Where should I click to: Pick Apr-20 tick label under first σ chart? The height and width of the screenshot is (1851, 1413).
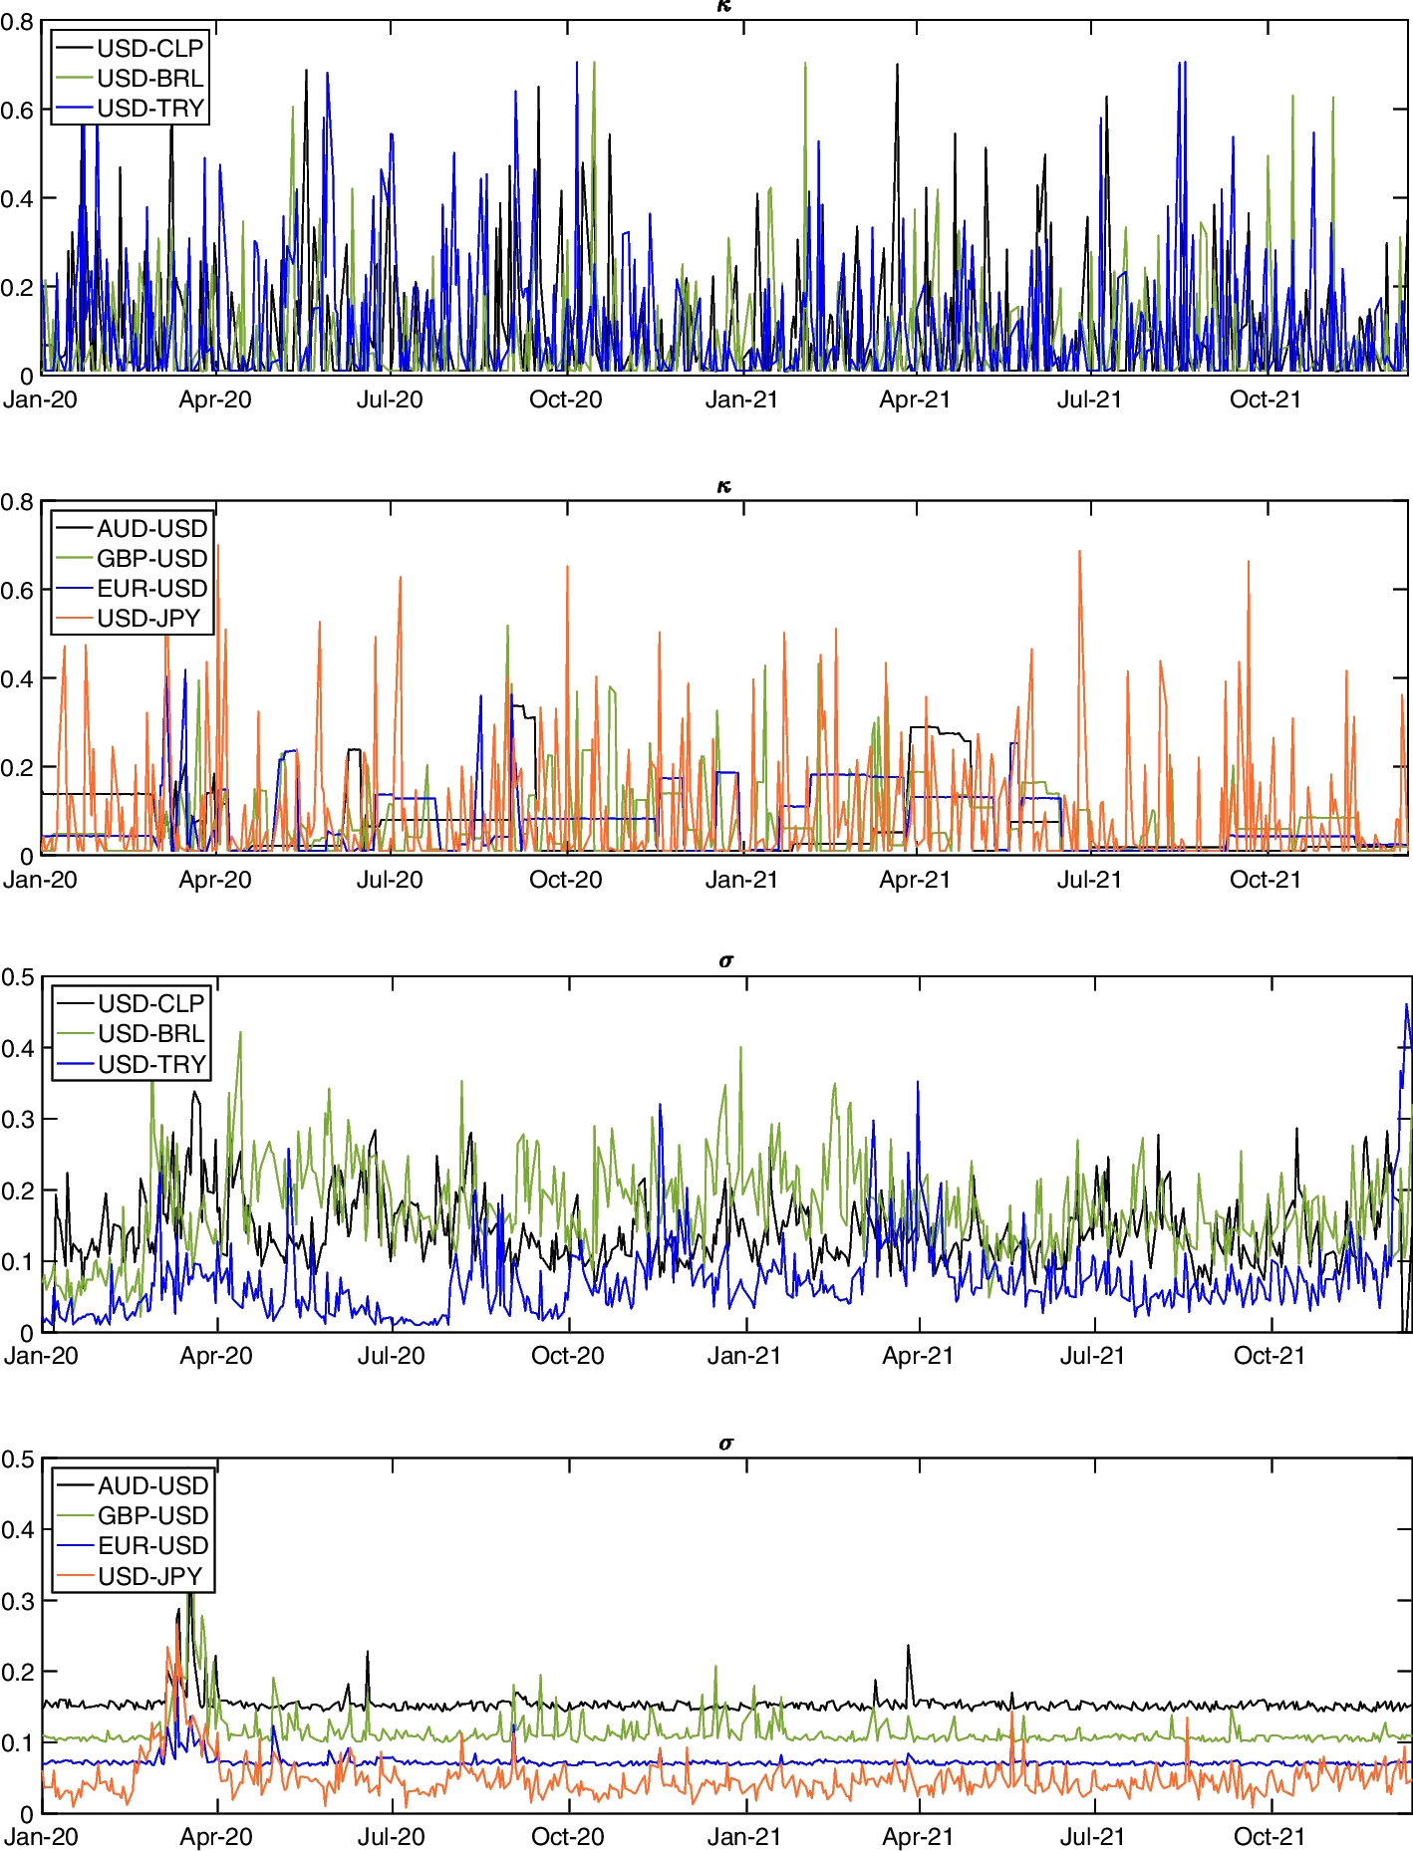point(216,1356)
